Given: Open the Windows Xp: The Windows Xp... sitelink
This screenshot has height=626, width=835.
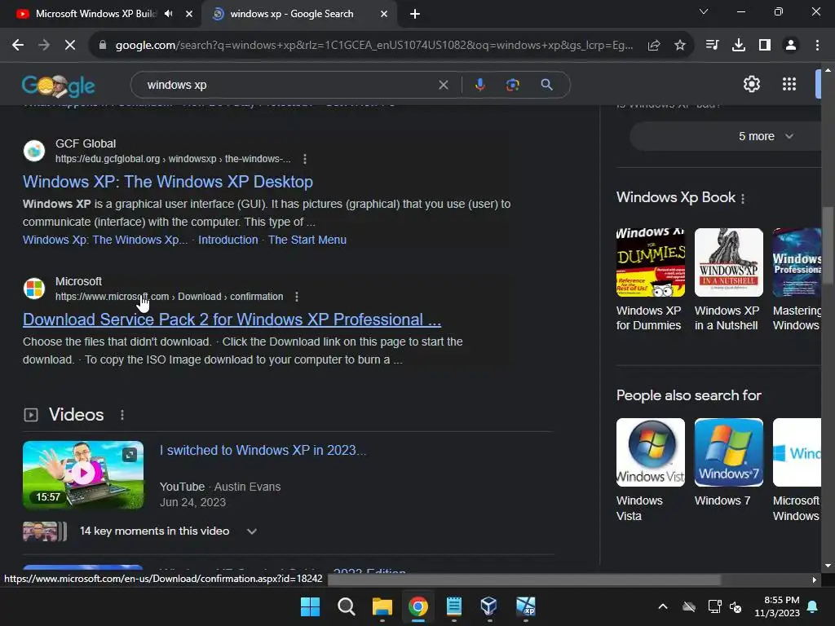Looking at the screenshot, I should coord(105,240).
